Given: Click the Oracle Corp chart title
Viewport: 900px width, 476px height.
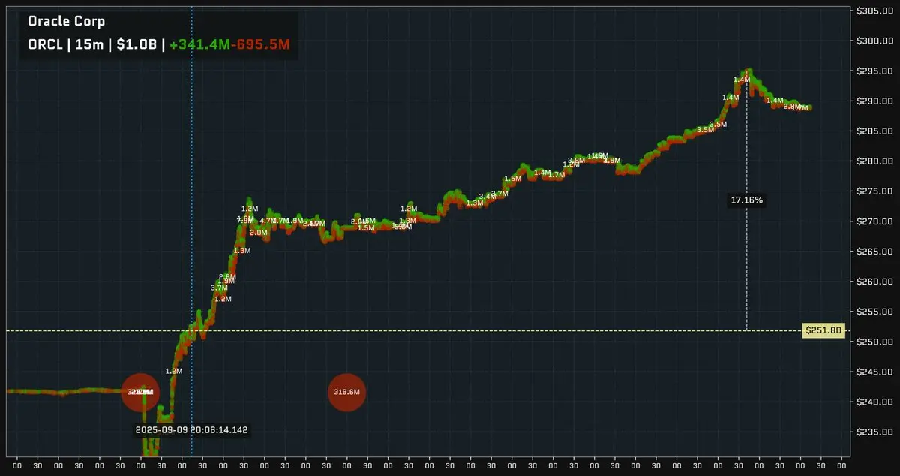Looking at the screenshot, I should (66, 22).
